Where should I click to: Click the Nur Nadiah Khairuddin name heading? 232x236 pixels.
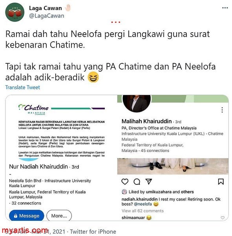pos(38,166)
